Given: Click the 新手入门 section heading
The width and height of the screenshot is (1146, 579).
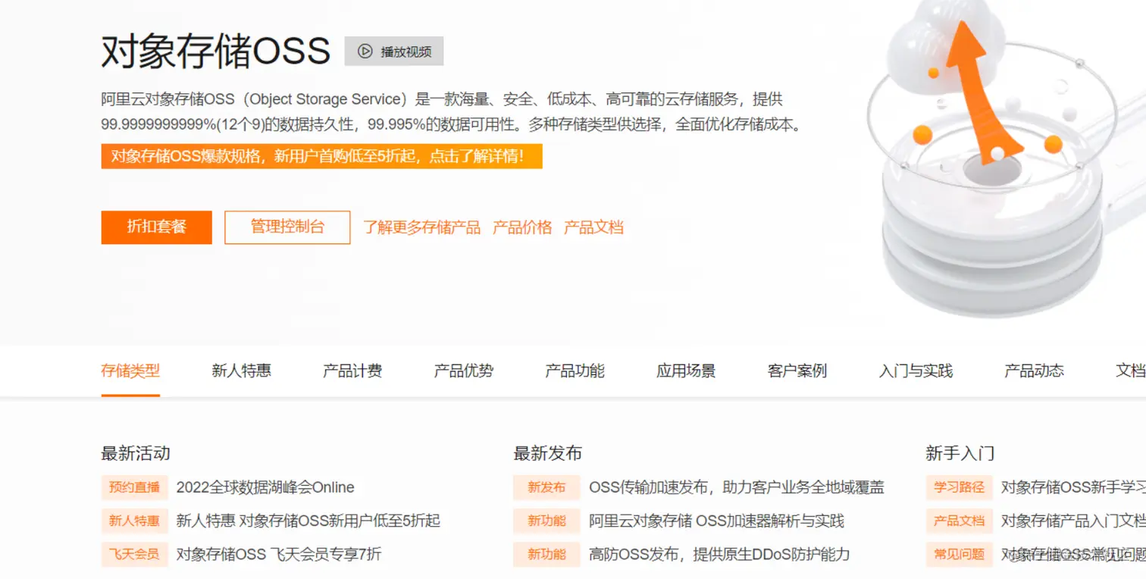Looking at the screenshot, I should point(960,453).
